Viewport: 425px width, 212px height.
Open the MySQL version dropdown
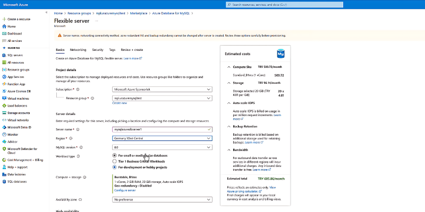[162, 147]
